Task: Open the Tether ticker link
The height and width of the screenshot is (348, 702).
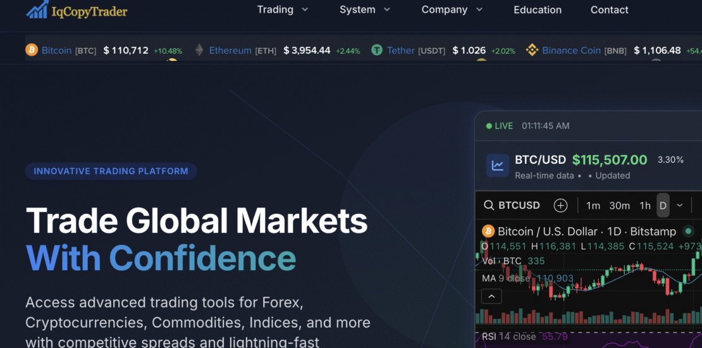Action: (401, 51)
